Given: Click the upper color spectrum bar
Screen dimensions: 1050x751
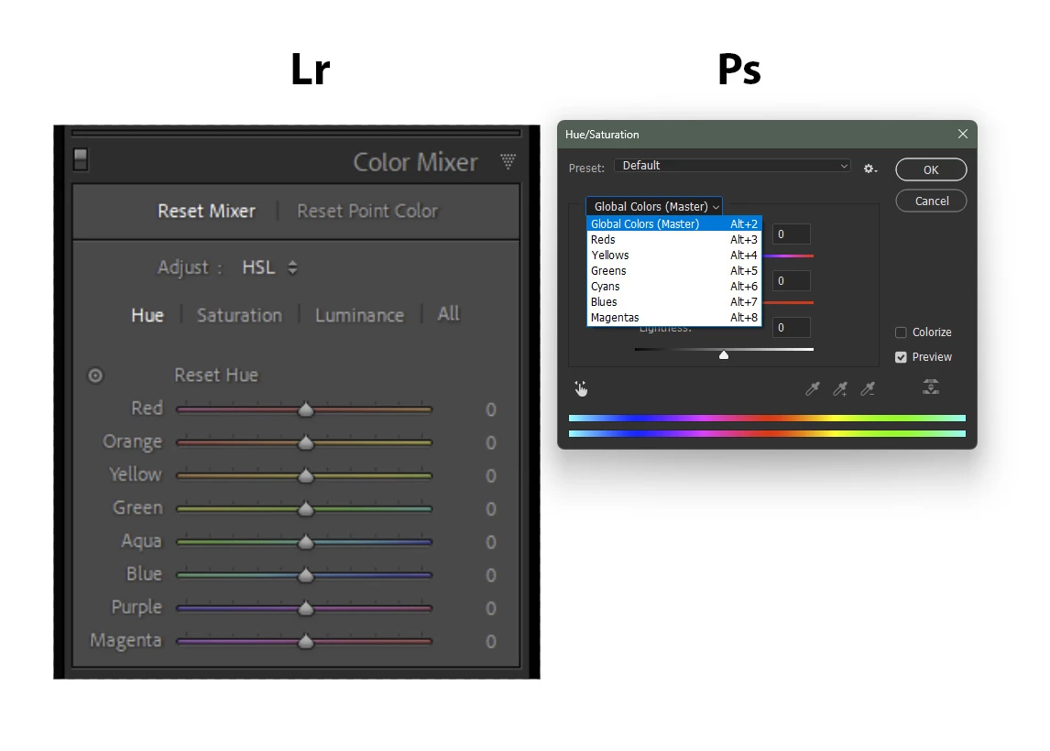Looking at the screenshot, I should 767,418.
